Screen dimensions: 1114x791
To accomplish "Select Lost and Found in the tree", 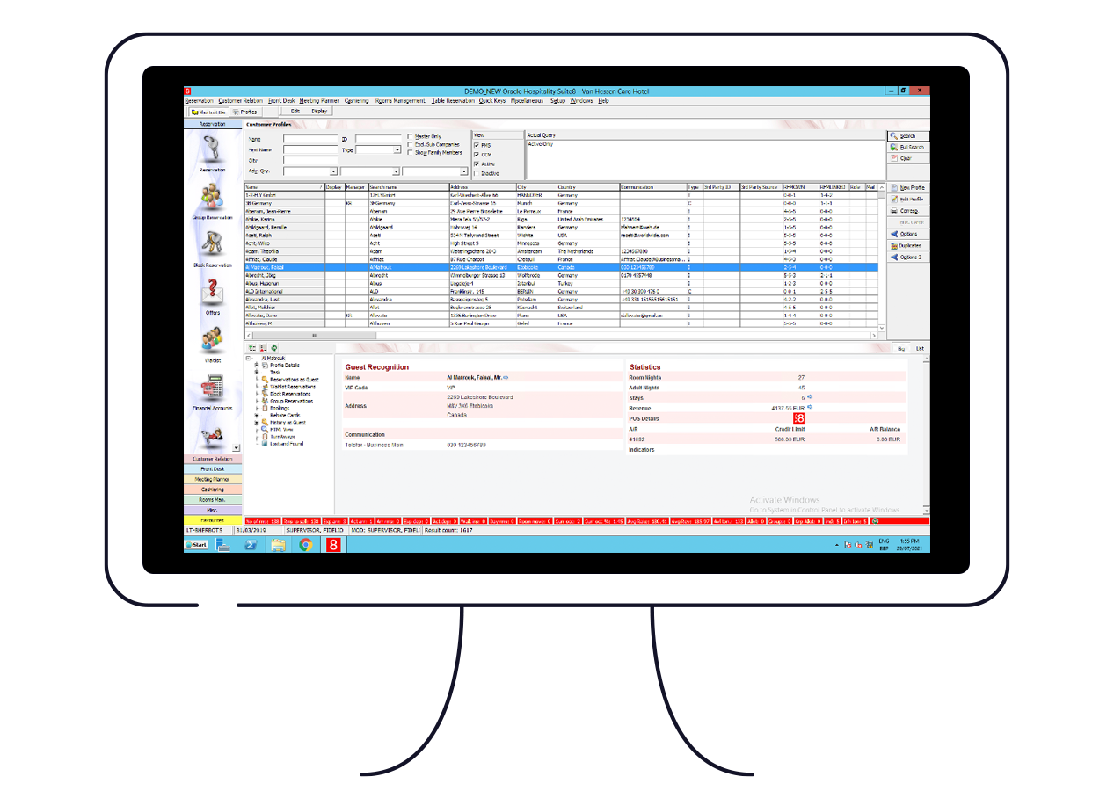I will tap(286, 444).
